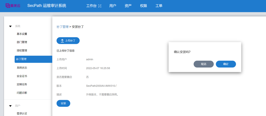
Task: Click the SecPath 运维审计系统 title
Action: pyautogui.click(x=47, y=6)
